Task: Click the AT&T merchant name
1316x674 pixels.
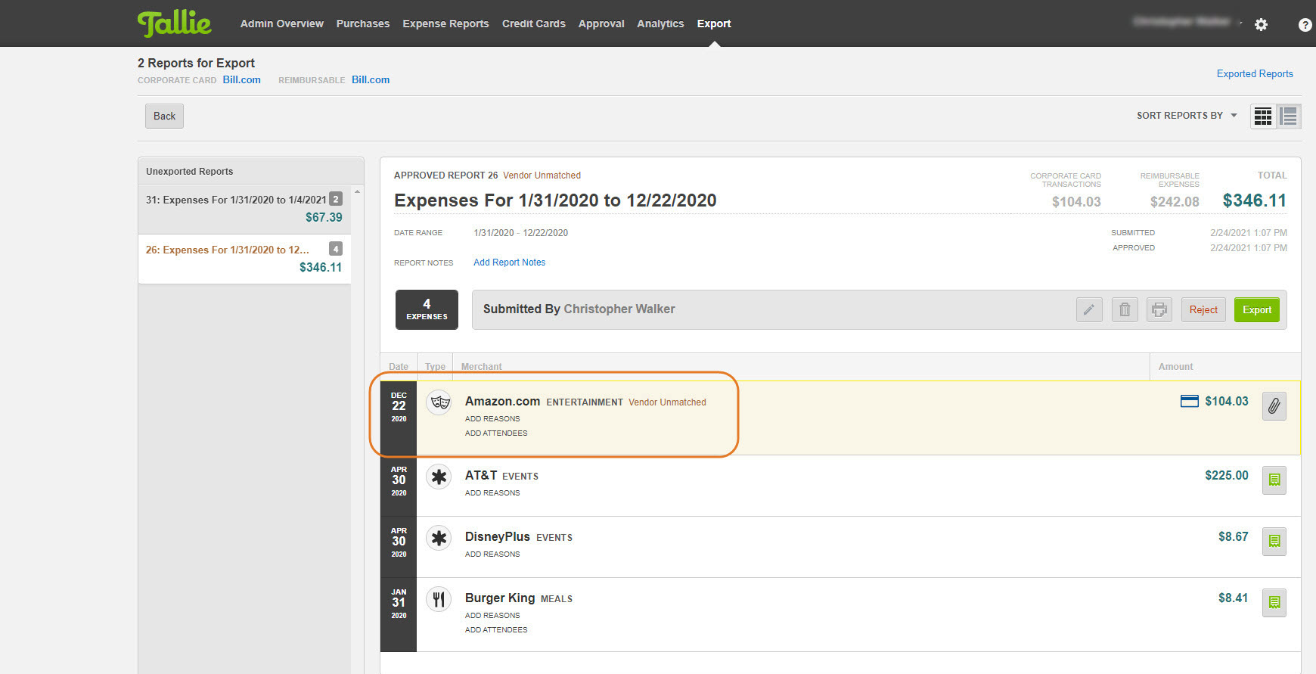Action: 481,475
